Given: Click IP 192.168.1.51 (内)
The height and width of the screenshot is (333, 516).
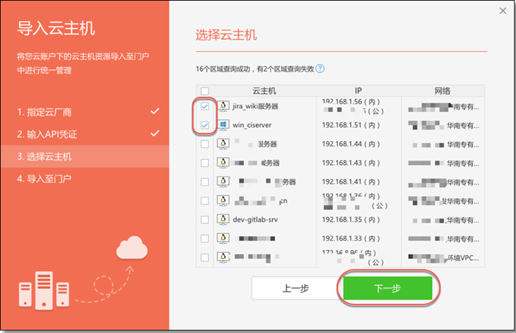Looking at the screenshot, I should click(x=351, y=125).
